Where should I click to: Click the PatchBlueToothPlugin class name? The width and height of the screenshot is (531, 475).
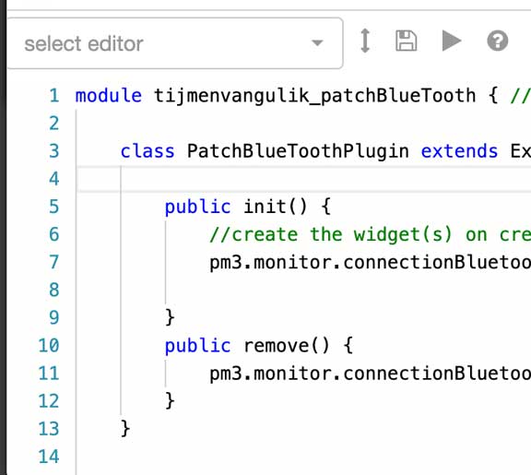(298, 151)
